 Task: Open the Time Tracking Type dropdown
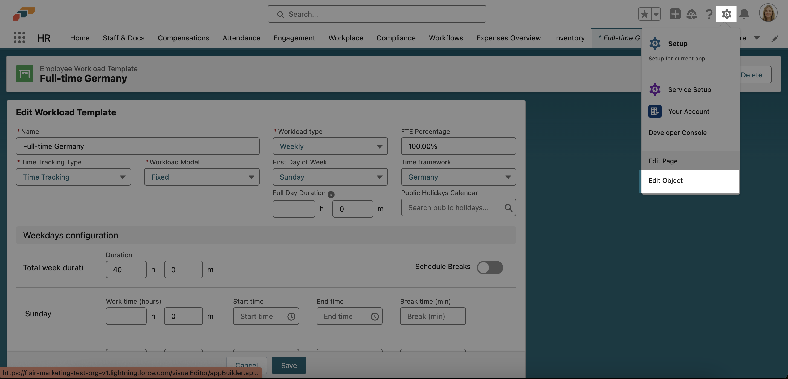point(73,177)
